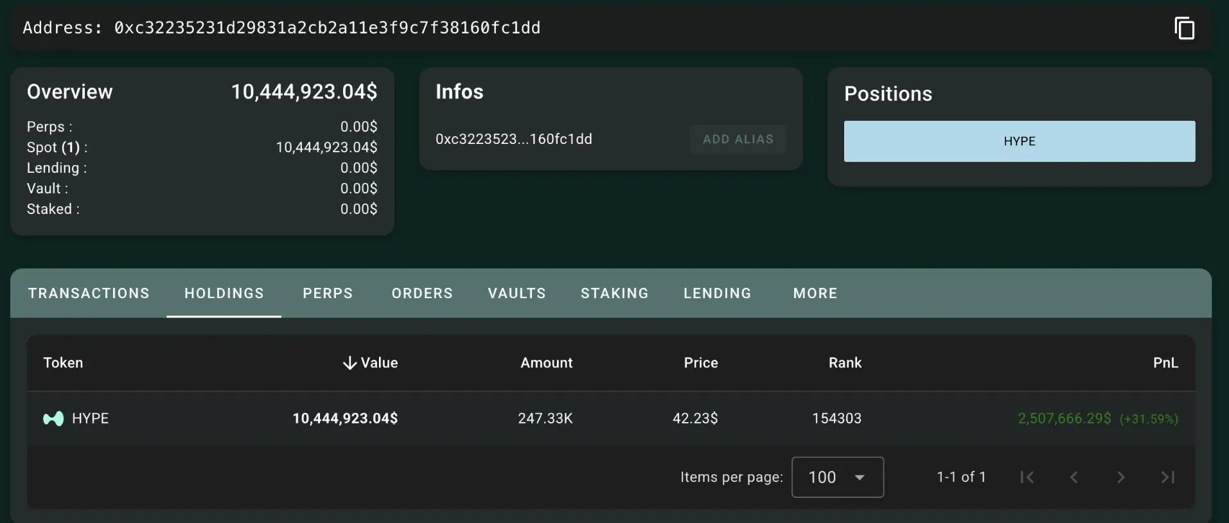Select the HYPE position bar
This screenshot has height=523, width=1229.
[1020, 141]
